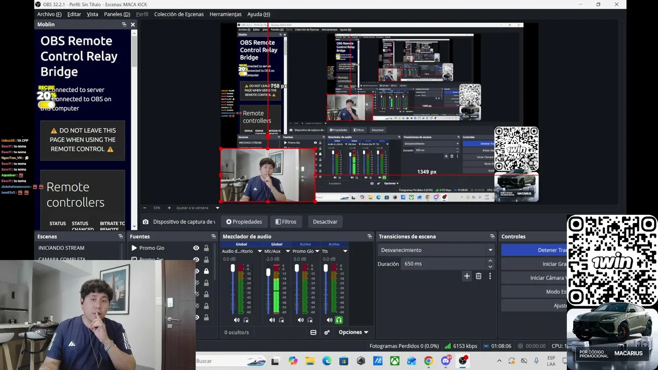
Task: Open source Propiedades
Action: (244, 222)
